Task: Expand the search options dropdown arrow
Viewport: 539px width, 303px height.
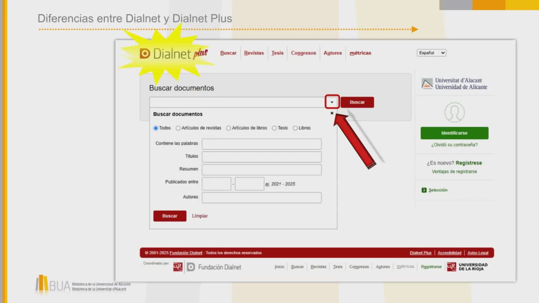Action: coord(332,102)
